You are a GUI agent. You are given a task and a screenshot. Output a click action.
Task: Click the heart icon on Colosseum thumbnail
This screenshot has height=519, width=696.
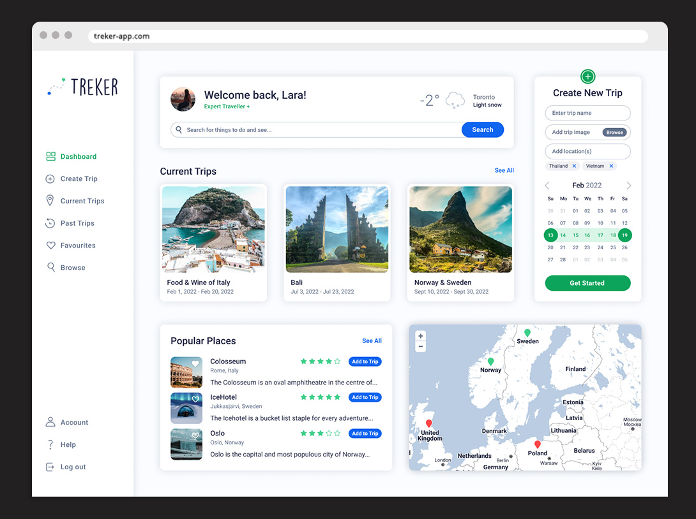tap(195, 364)
